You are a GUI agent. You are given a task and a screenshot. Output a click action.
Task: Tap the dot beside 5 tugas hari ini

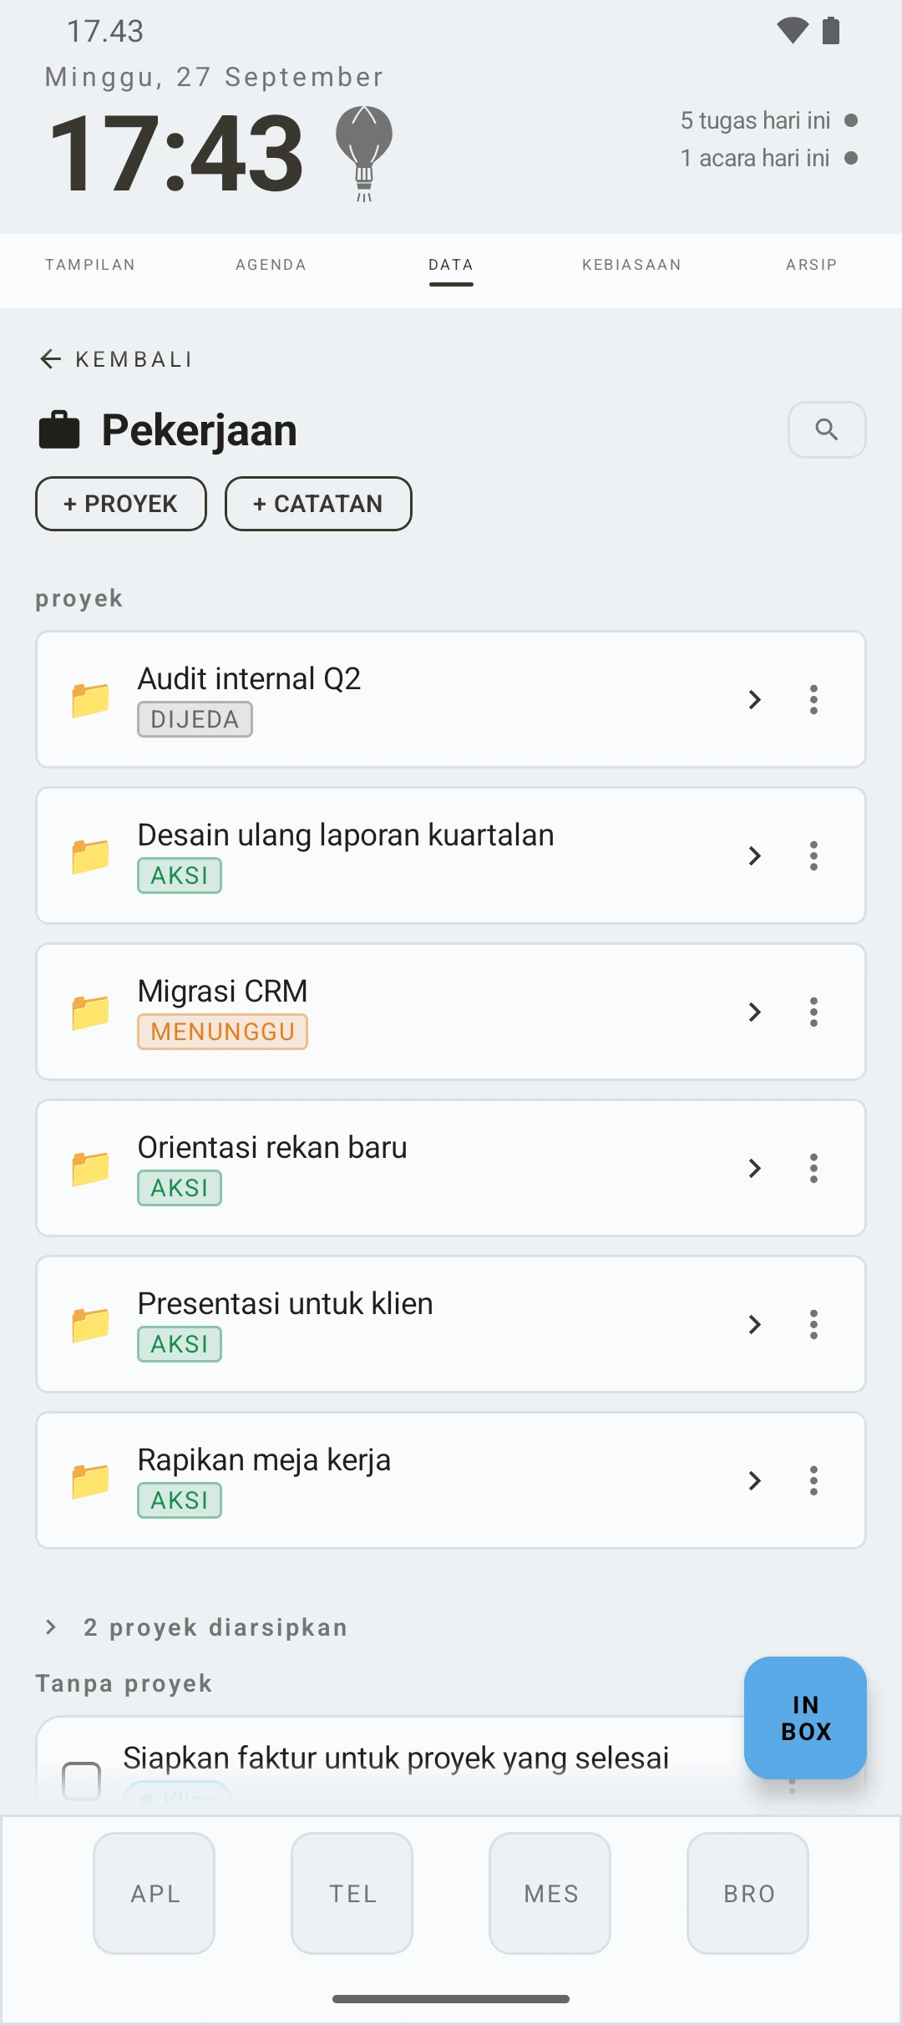851,120
